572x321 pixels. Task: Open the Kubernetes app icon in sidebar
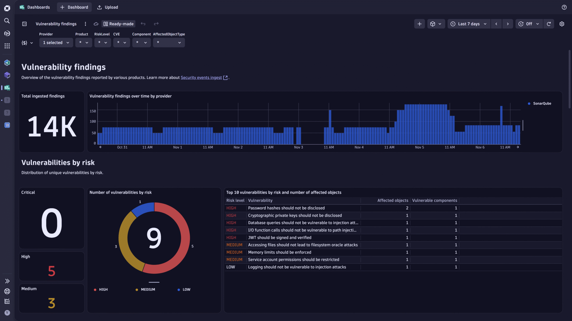pyautogui.click(x=7, y=63)
